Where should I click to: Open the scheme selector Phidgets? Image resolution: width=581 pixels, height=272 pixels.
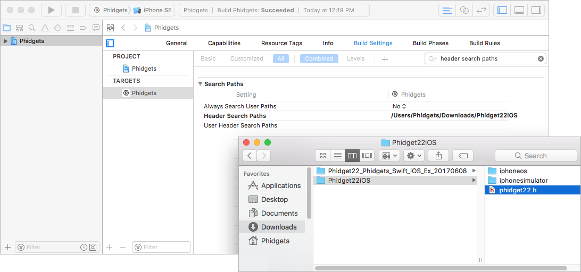click(x=111, y=10)
